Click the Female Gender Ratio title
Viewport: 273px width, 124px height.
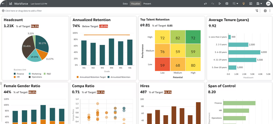(x=22, y=86)
